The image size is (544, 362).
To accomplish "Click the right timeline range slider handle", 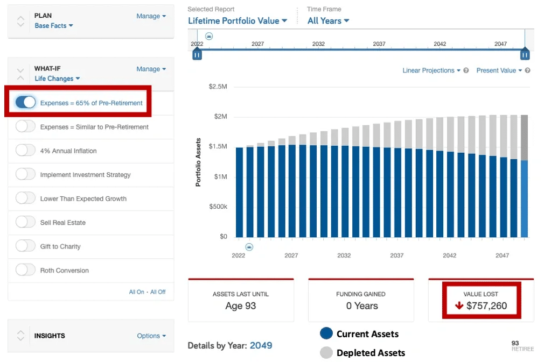I will [525, 54].
